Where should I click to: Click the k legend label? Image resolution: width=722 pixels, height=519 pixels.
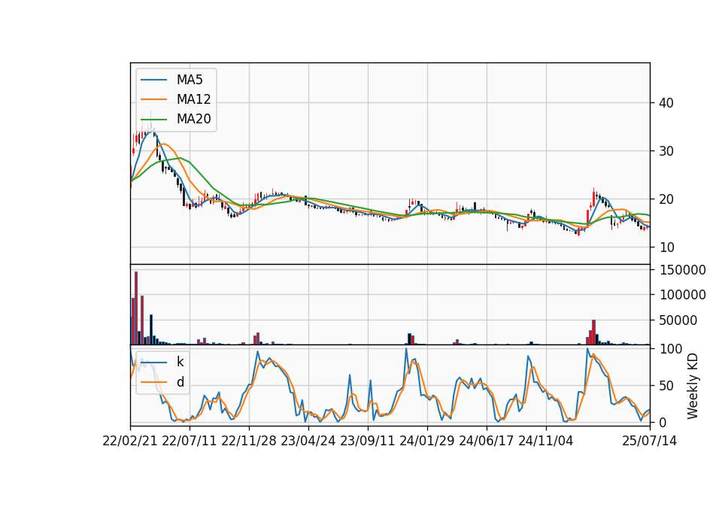click(x=180, y=362)
